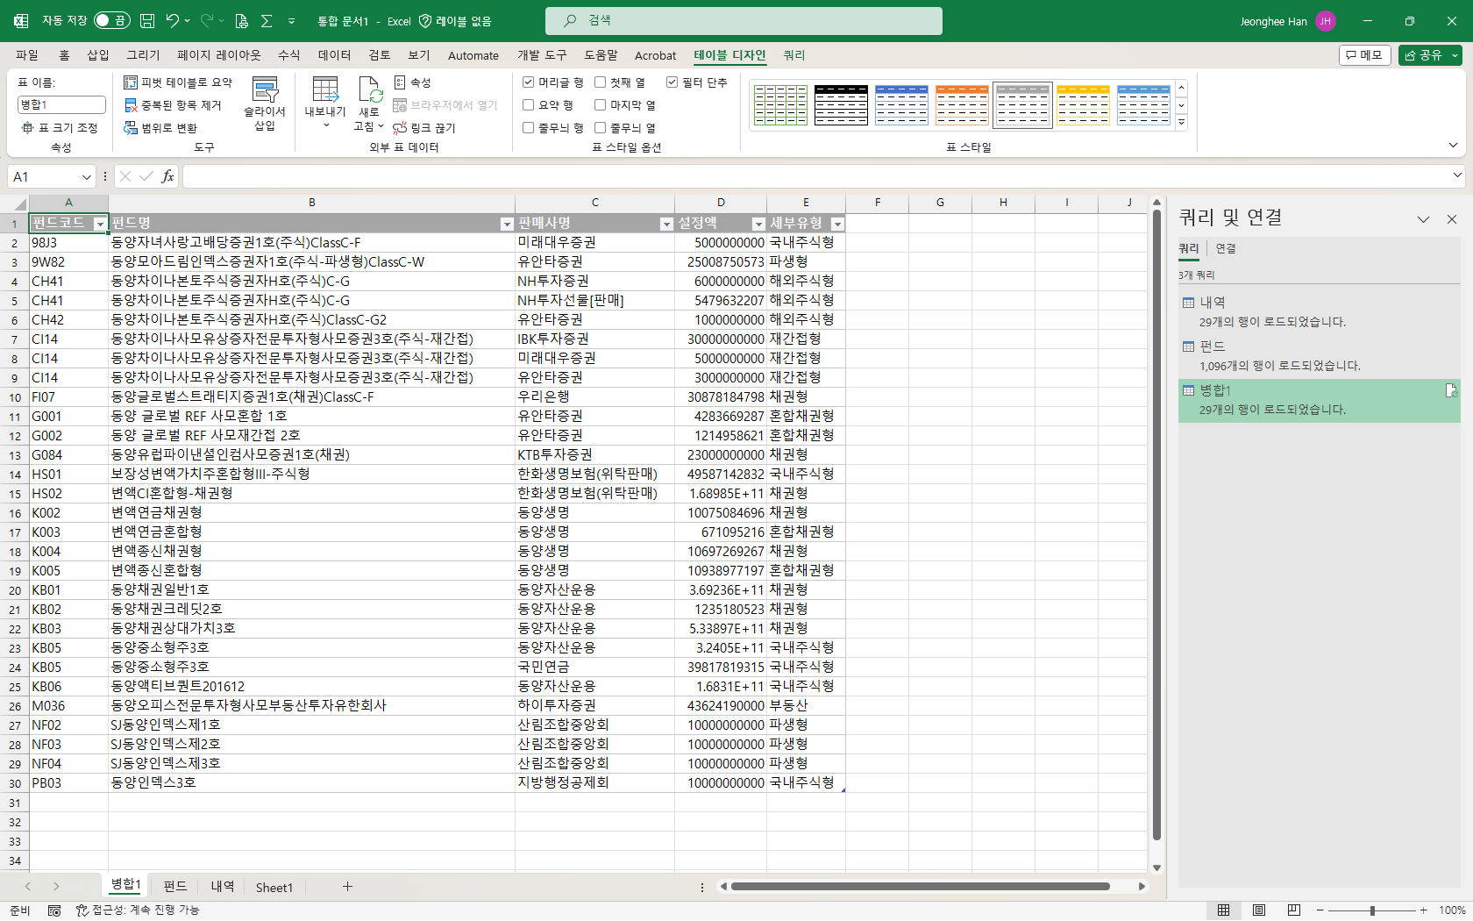Viewport: 1473px width, 921px height.
Task: Switch to 연결 tab in queries pane
Action: tap(1226, 249)
